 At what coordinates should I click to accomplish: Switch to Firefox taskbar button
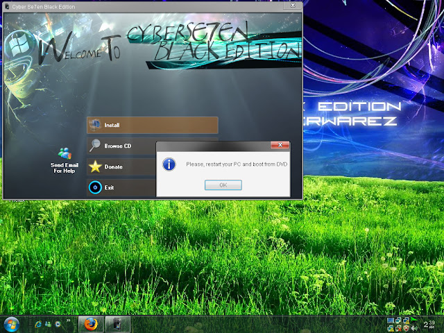click(91, 324)
